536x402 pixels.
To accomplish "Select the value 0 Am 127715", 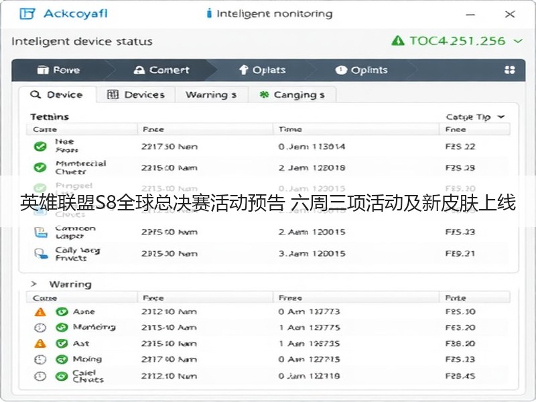I will click(309, 359).
